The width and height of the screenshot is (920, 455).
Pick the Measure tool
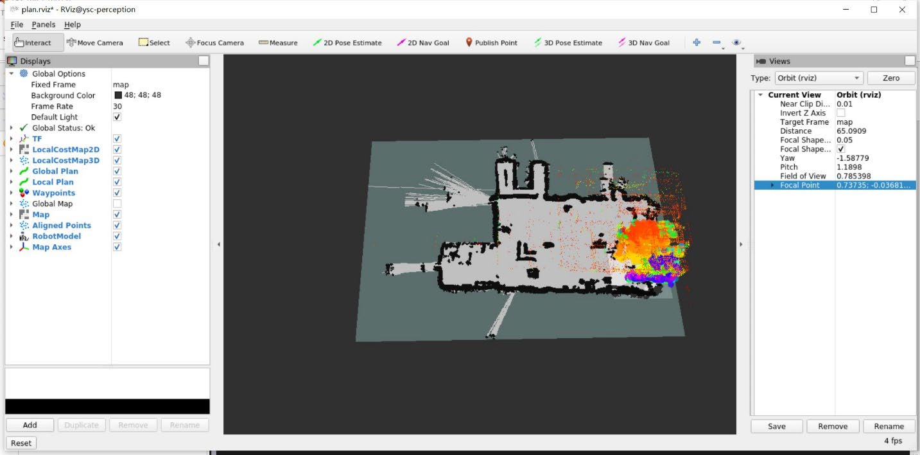tap(278, 42)
